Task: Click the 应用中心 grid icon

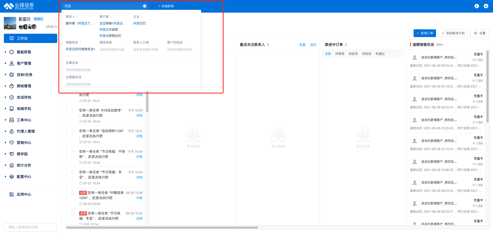Action: tap(12, 194)
